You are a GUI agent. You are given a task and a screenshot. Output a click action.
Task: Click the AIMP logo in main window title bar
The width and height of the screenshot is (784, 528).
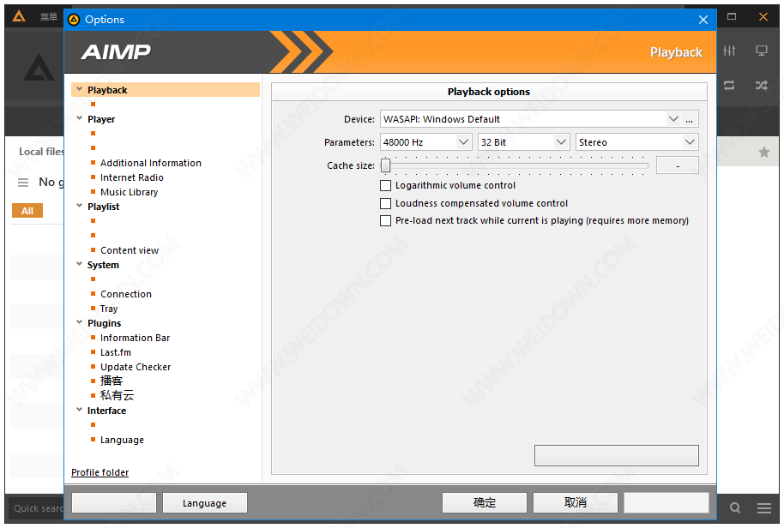(x=19, y=16)
